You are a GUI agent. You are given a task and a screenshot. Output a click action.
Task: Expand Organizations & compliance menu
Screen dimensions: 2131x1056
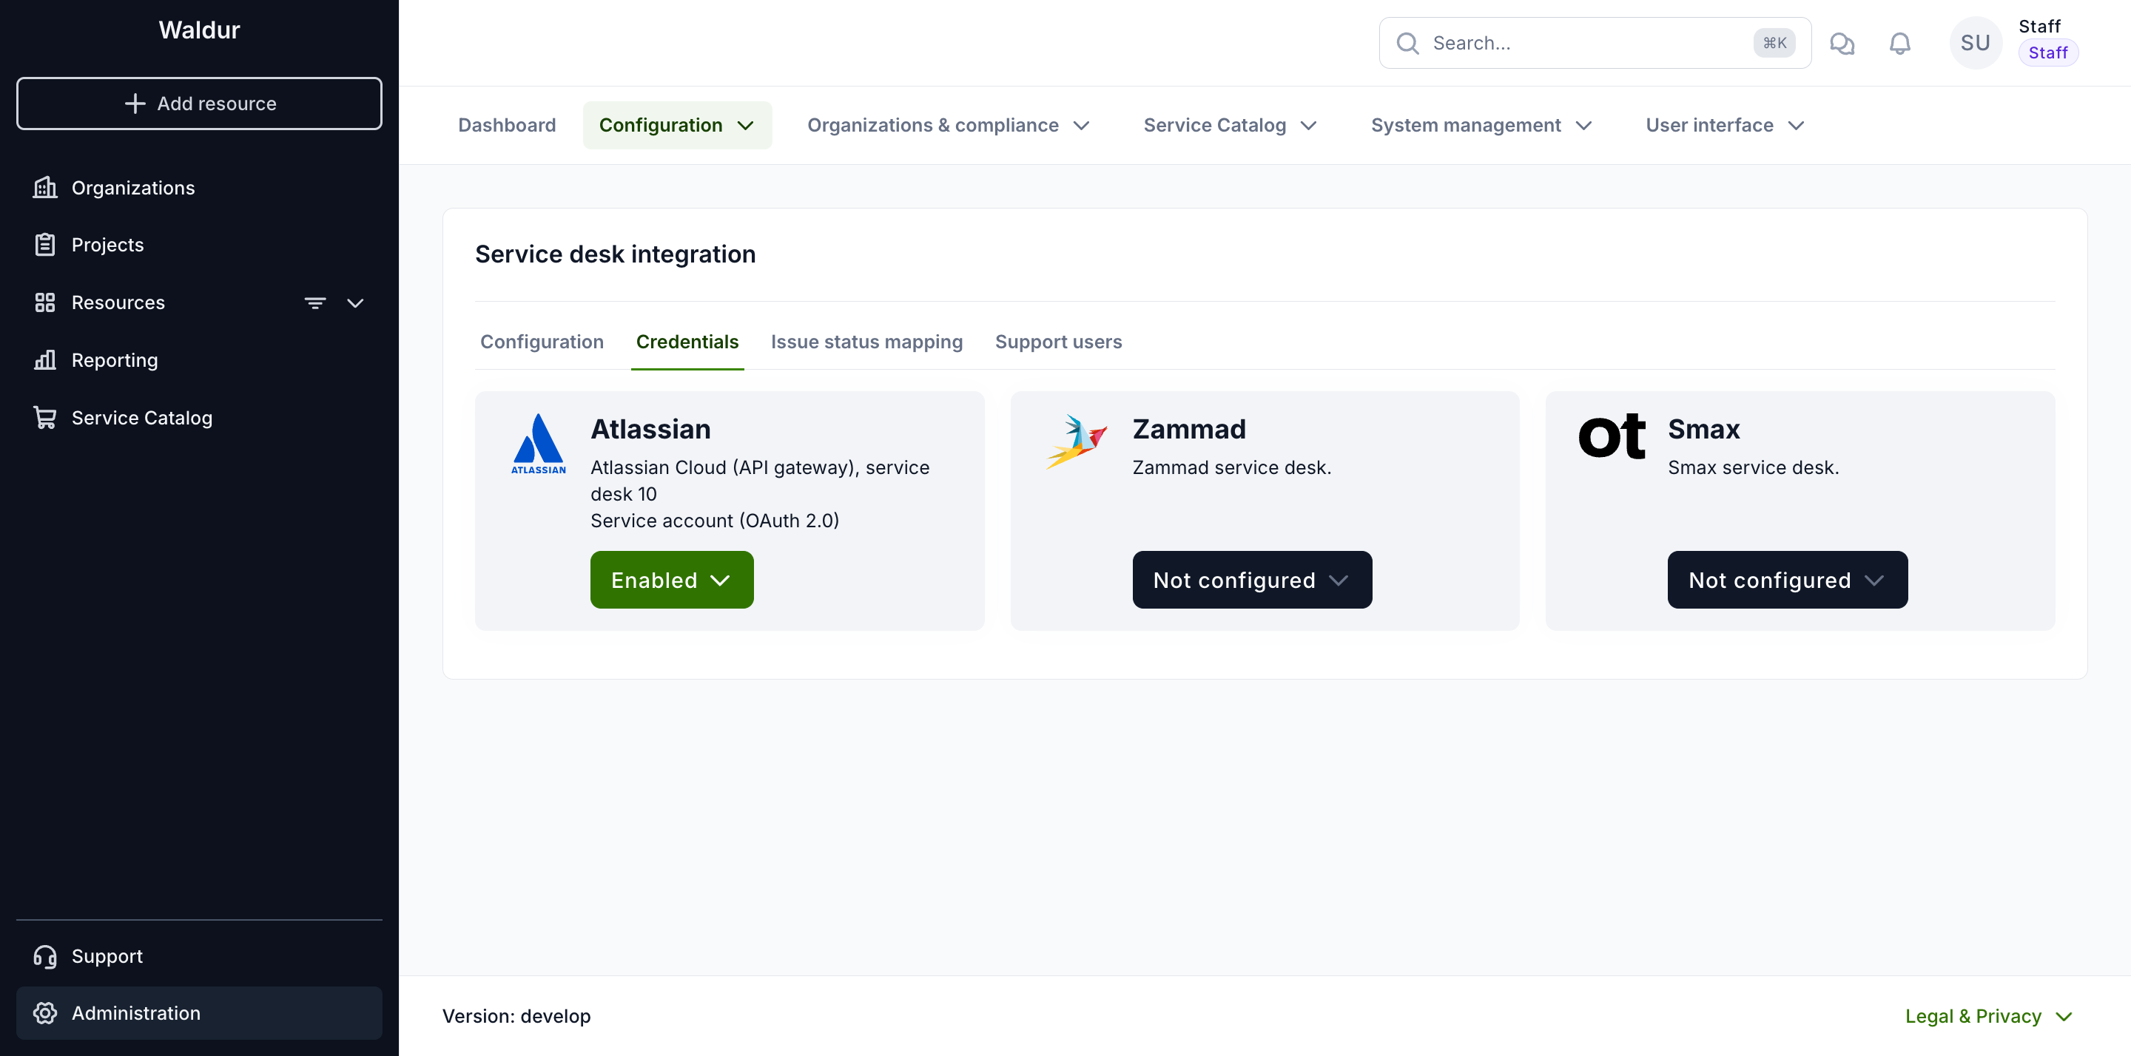(948, 125)
